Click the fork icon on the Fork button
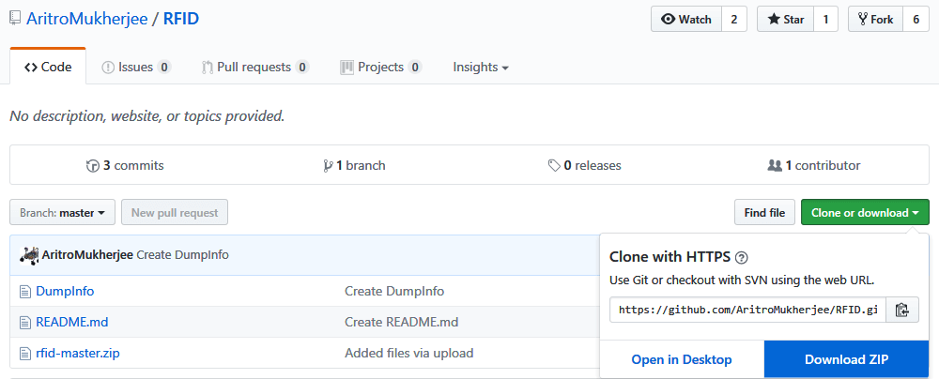The width and height of the screenshot is (939, 379). click(862, 19)
